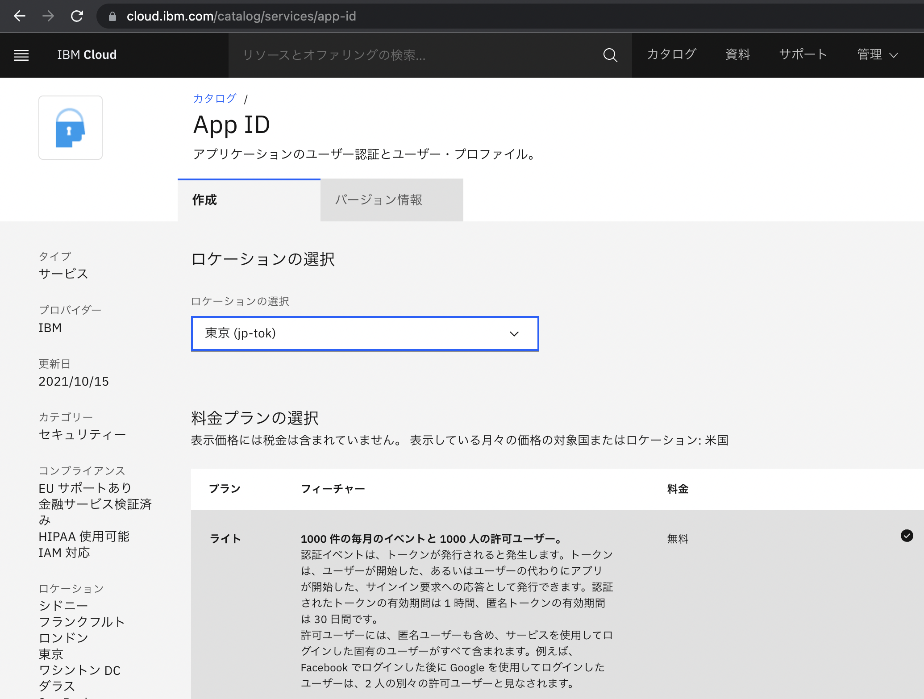Open the カタログ navigation menu item
Image resolution: width=924 pixels, height=699 pixels.
coord(671,54)
